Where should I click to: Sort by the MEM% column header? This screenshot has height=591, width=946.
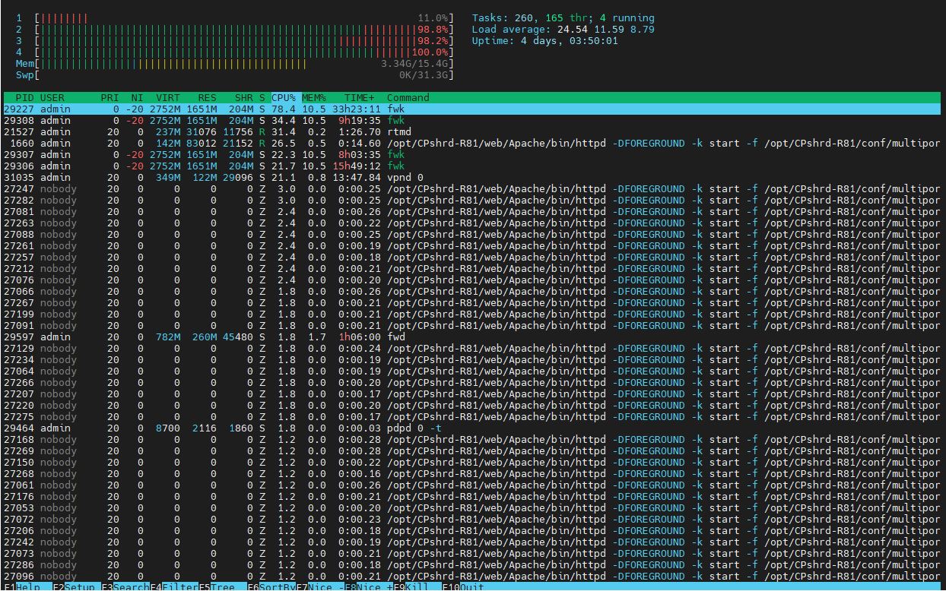click(x=313, y=97)
